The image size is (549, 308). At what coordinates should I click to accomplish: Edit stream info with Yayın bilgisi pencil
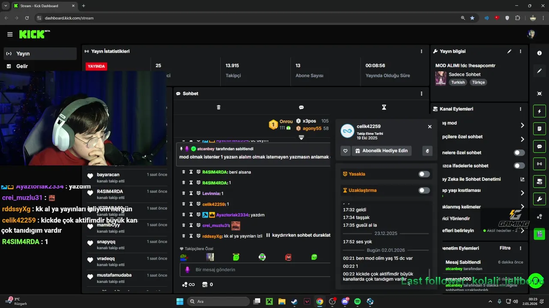pyautogui.click(x=510, y=51)
